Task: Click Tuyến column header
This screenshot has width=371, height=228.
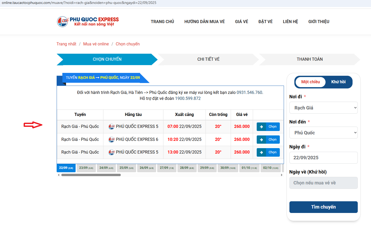Action: tap(80, 115)
